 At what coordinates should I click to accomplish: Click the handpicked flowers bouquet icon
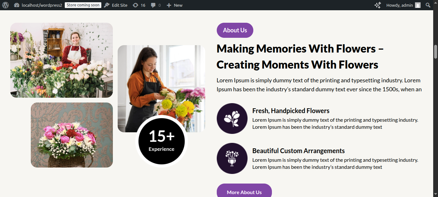coord(232,119)
